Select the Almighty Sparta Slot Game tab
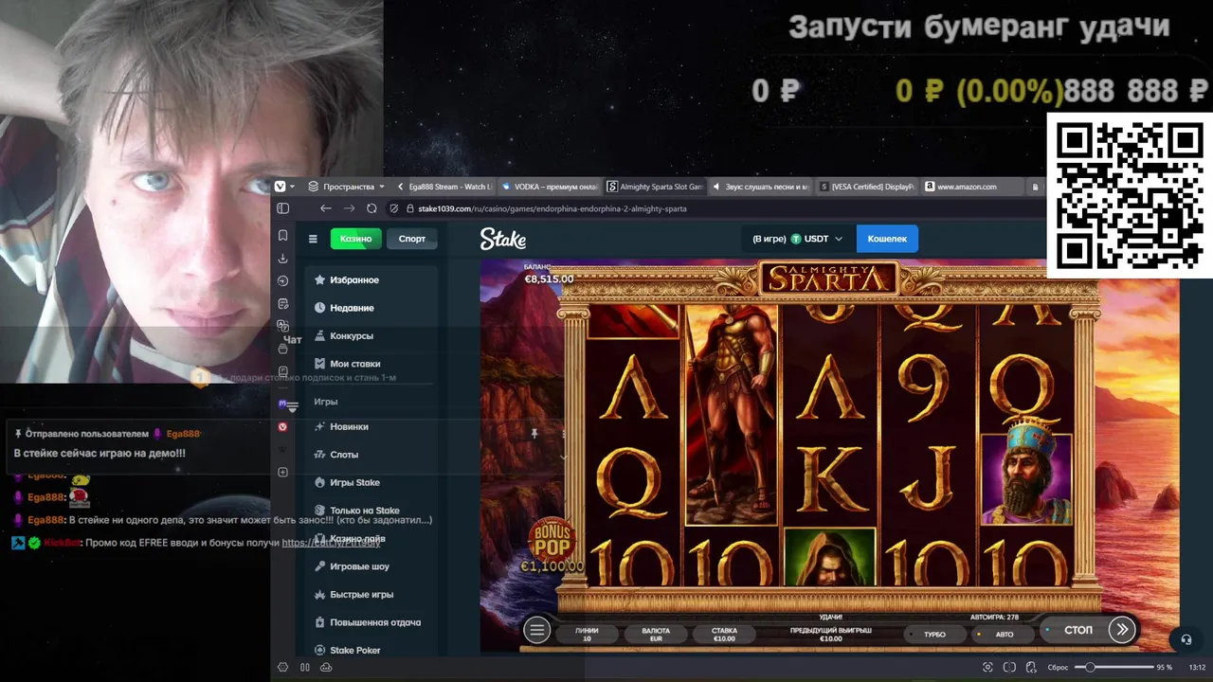This screenshot has height=682, width=1213. 654,187
